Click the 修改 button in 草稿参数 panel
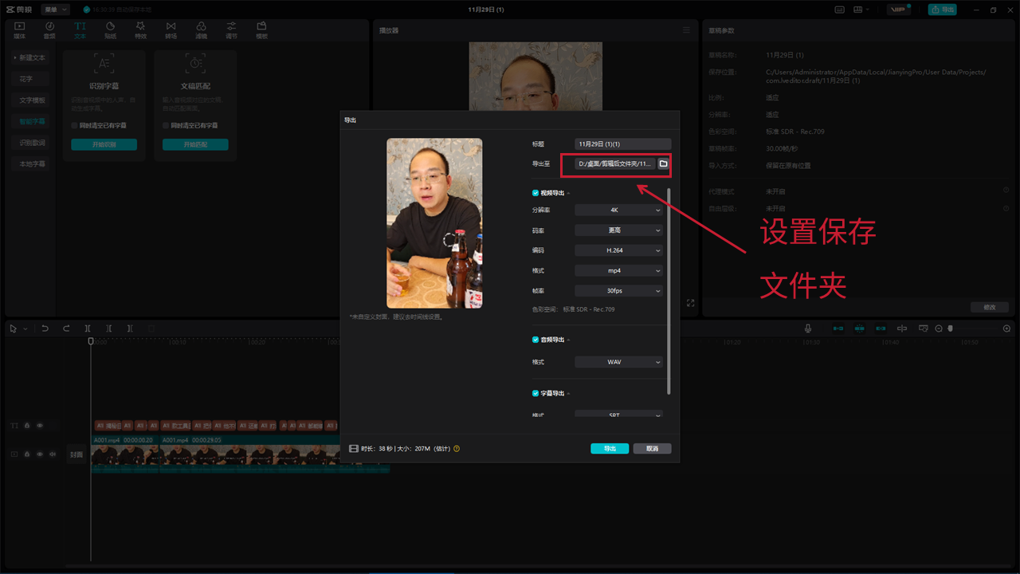 [x=990, y=307]
